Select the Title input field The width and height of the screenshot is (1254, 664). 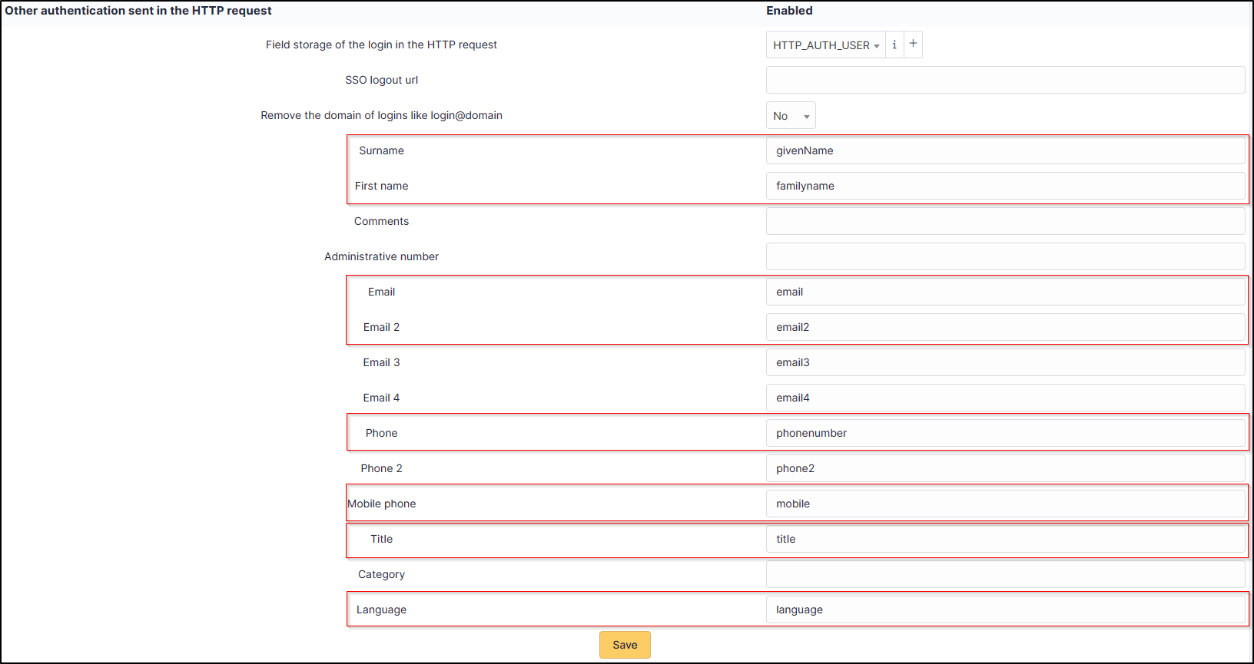[x=1005, y=539]
